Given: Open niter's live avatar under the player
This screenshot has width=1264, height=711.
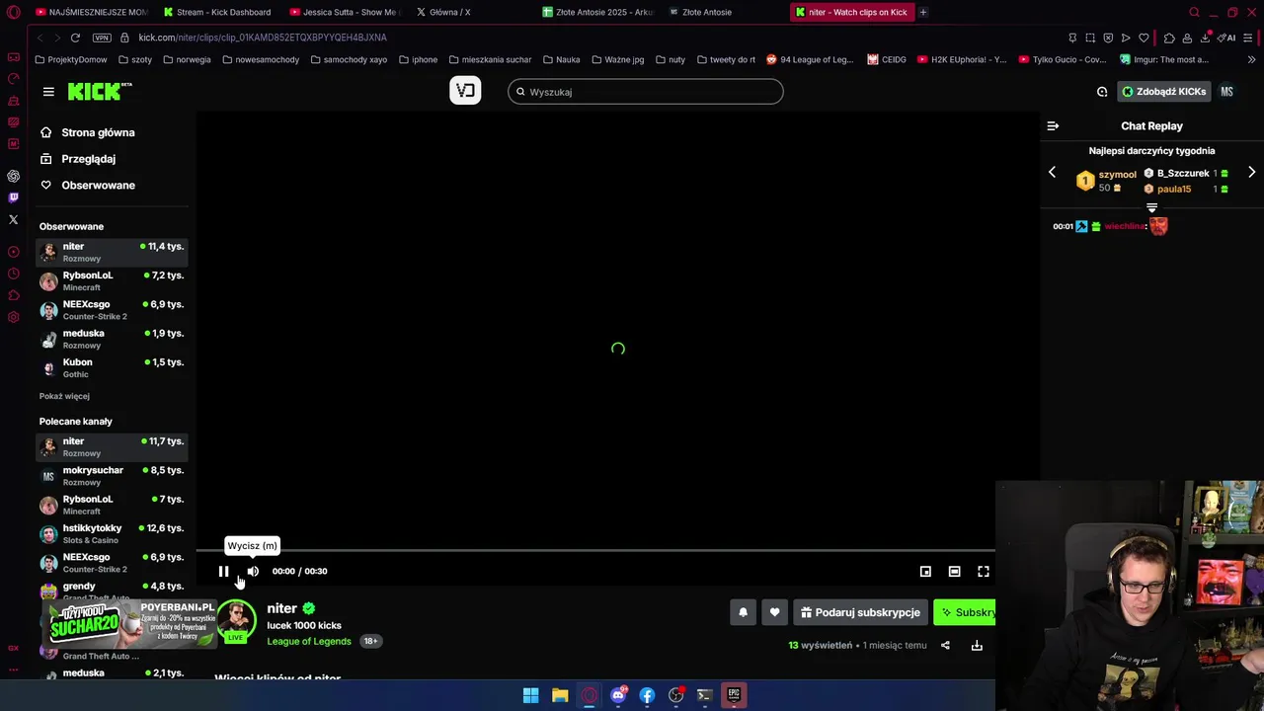Looking at the screenshot, I should click(x=236, y=620).
